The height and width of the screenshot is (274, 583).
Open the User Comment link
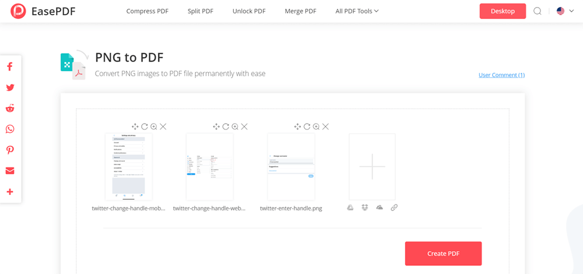point(501,75)
